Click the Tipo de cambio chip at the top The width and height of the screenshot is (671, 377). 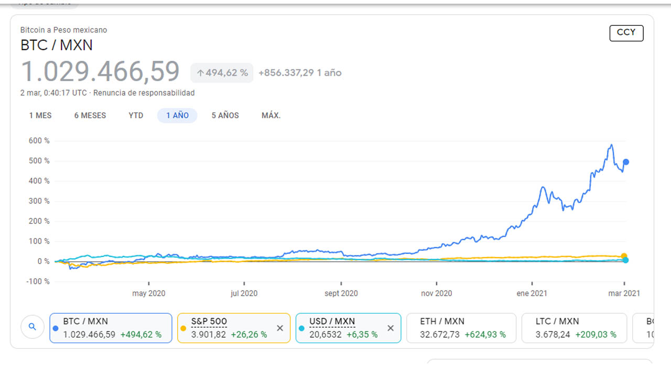(45, 3)
